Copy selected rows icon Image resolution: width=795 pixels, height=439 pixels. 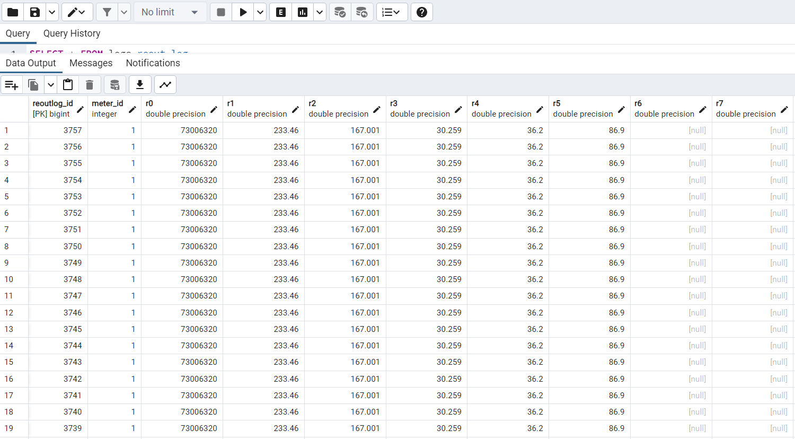point(33,85)
